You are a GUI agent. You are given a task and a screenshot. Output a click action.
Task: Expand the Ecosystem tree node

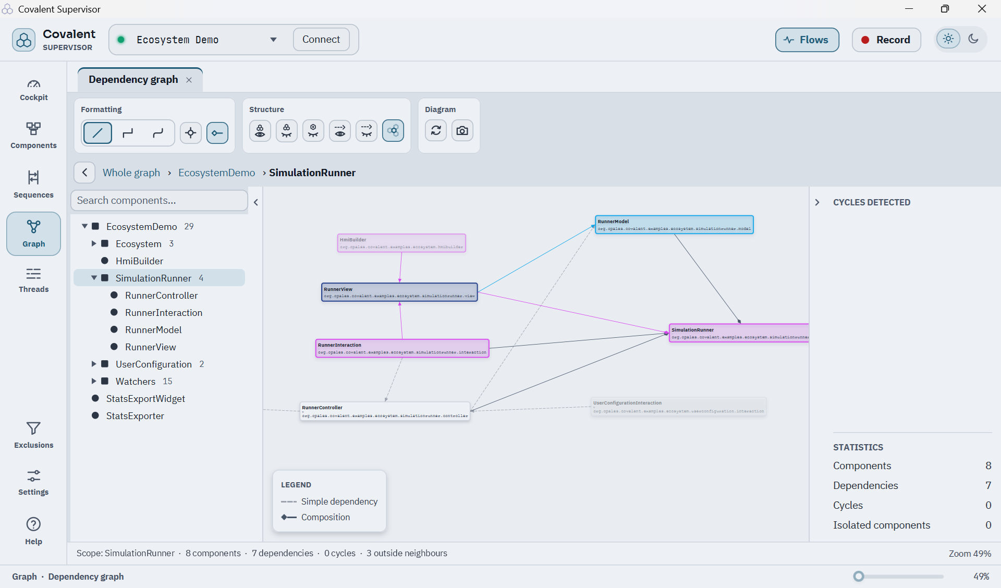tap(94, 243)
